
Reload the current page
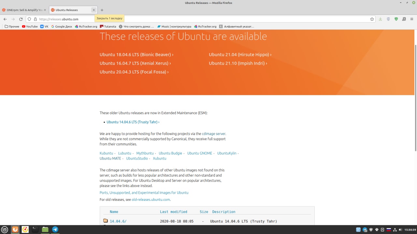point(21,19)
